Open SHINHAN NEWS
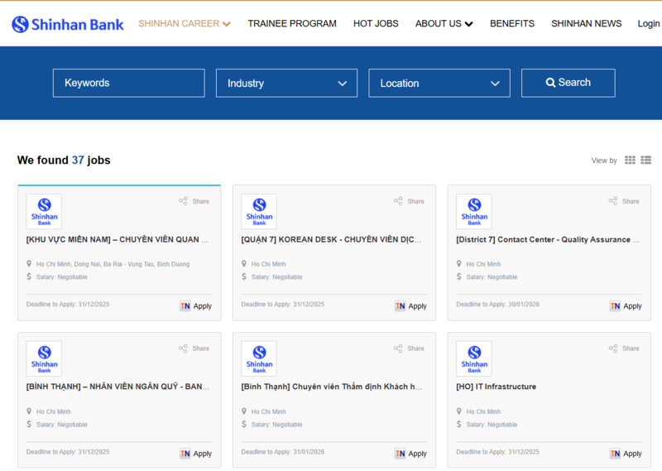 (587, 24)
